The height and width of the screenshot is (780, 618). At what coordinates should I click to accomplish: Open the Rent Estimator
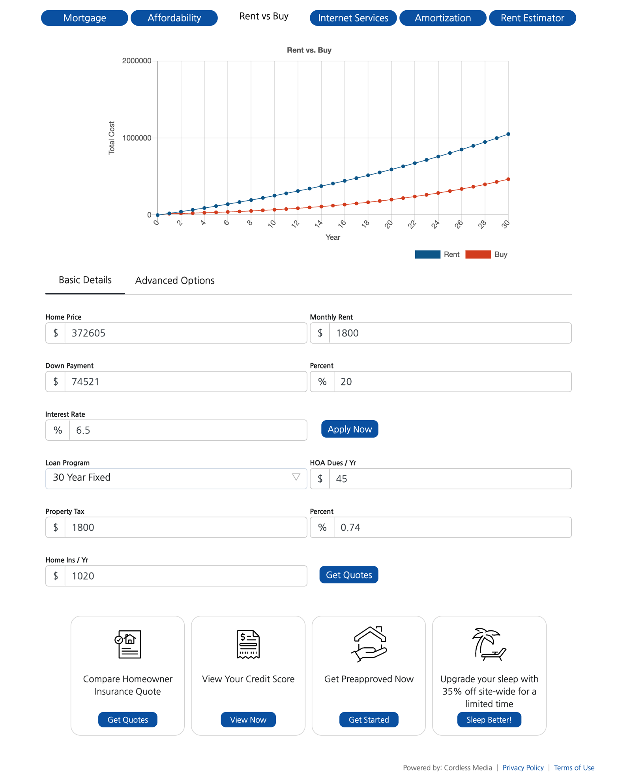(532, 17)
